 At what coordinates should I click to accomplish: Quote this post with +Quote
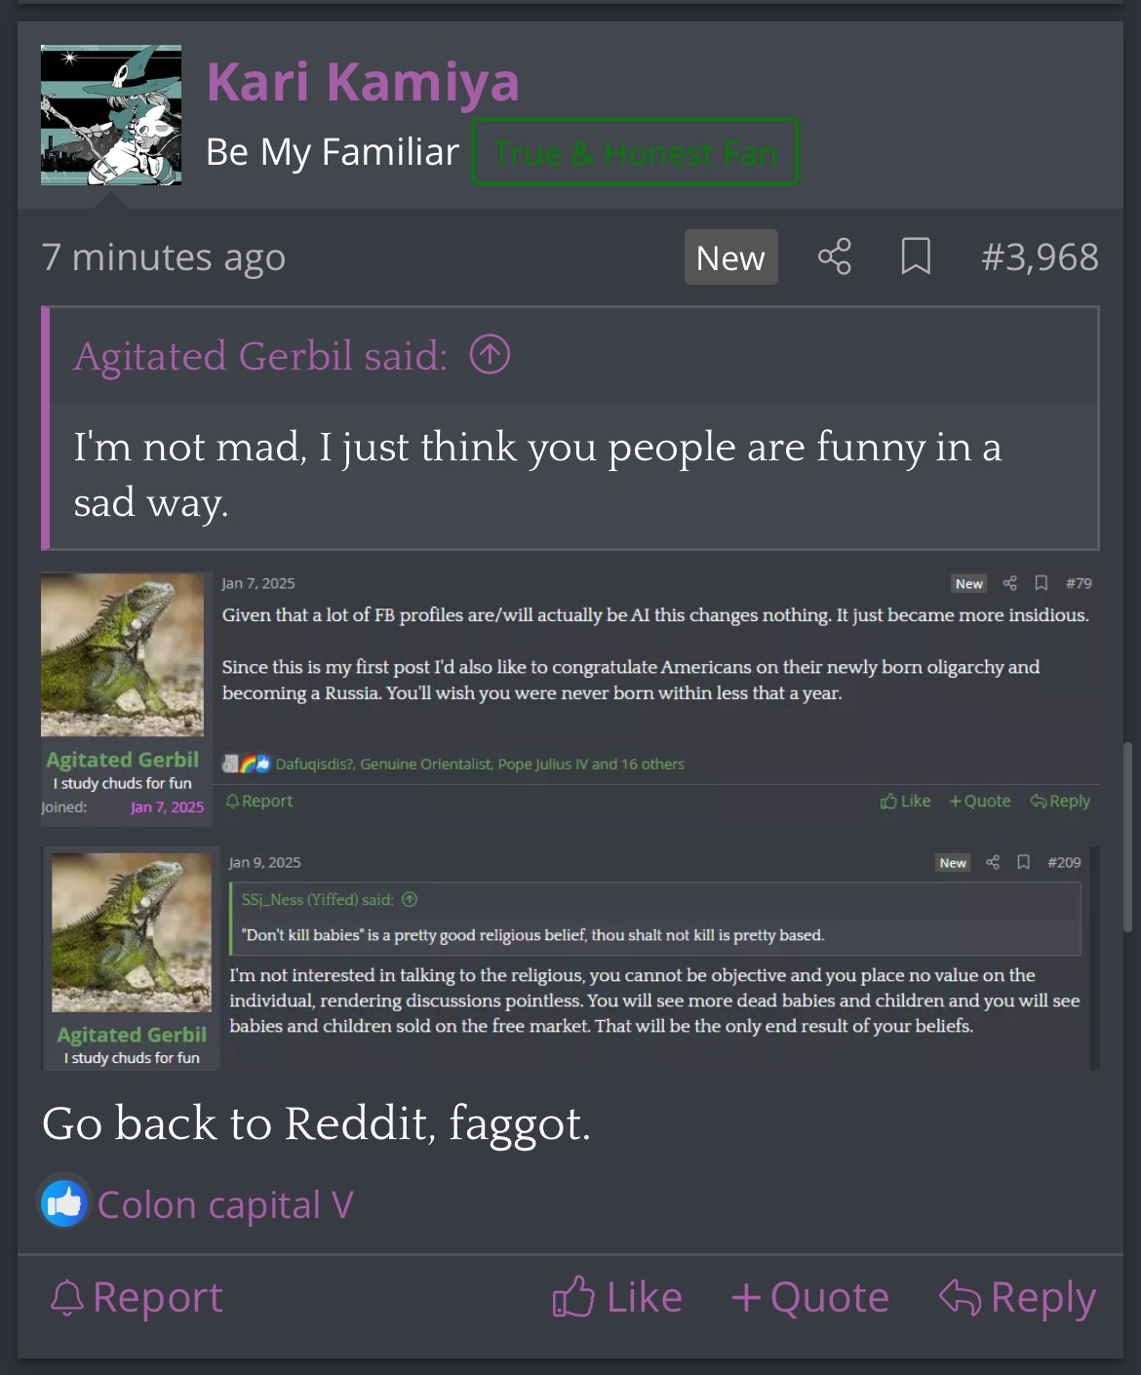tap(810, 1298)
